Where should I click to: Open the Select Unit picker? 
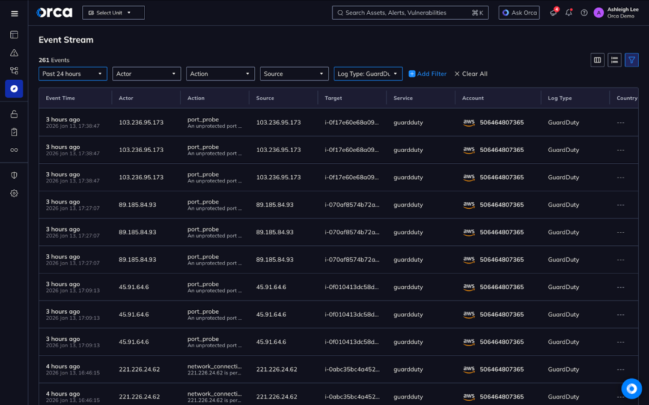113,12
